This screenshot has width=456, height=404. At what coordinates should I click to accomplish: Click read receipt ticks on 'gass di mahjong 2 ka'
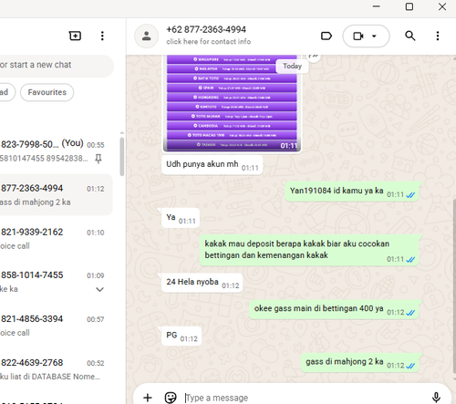point(410,366)
